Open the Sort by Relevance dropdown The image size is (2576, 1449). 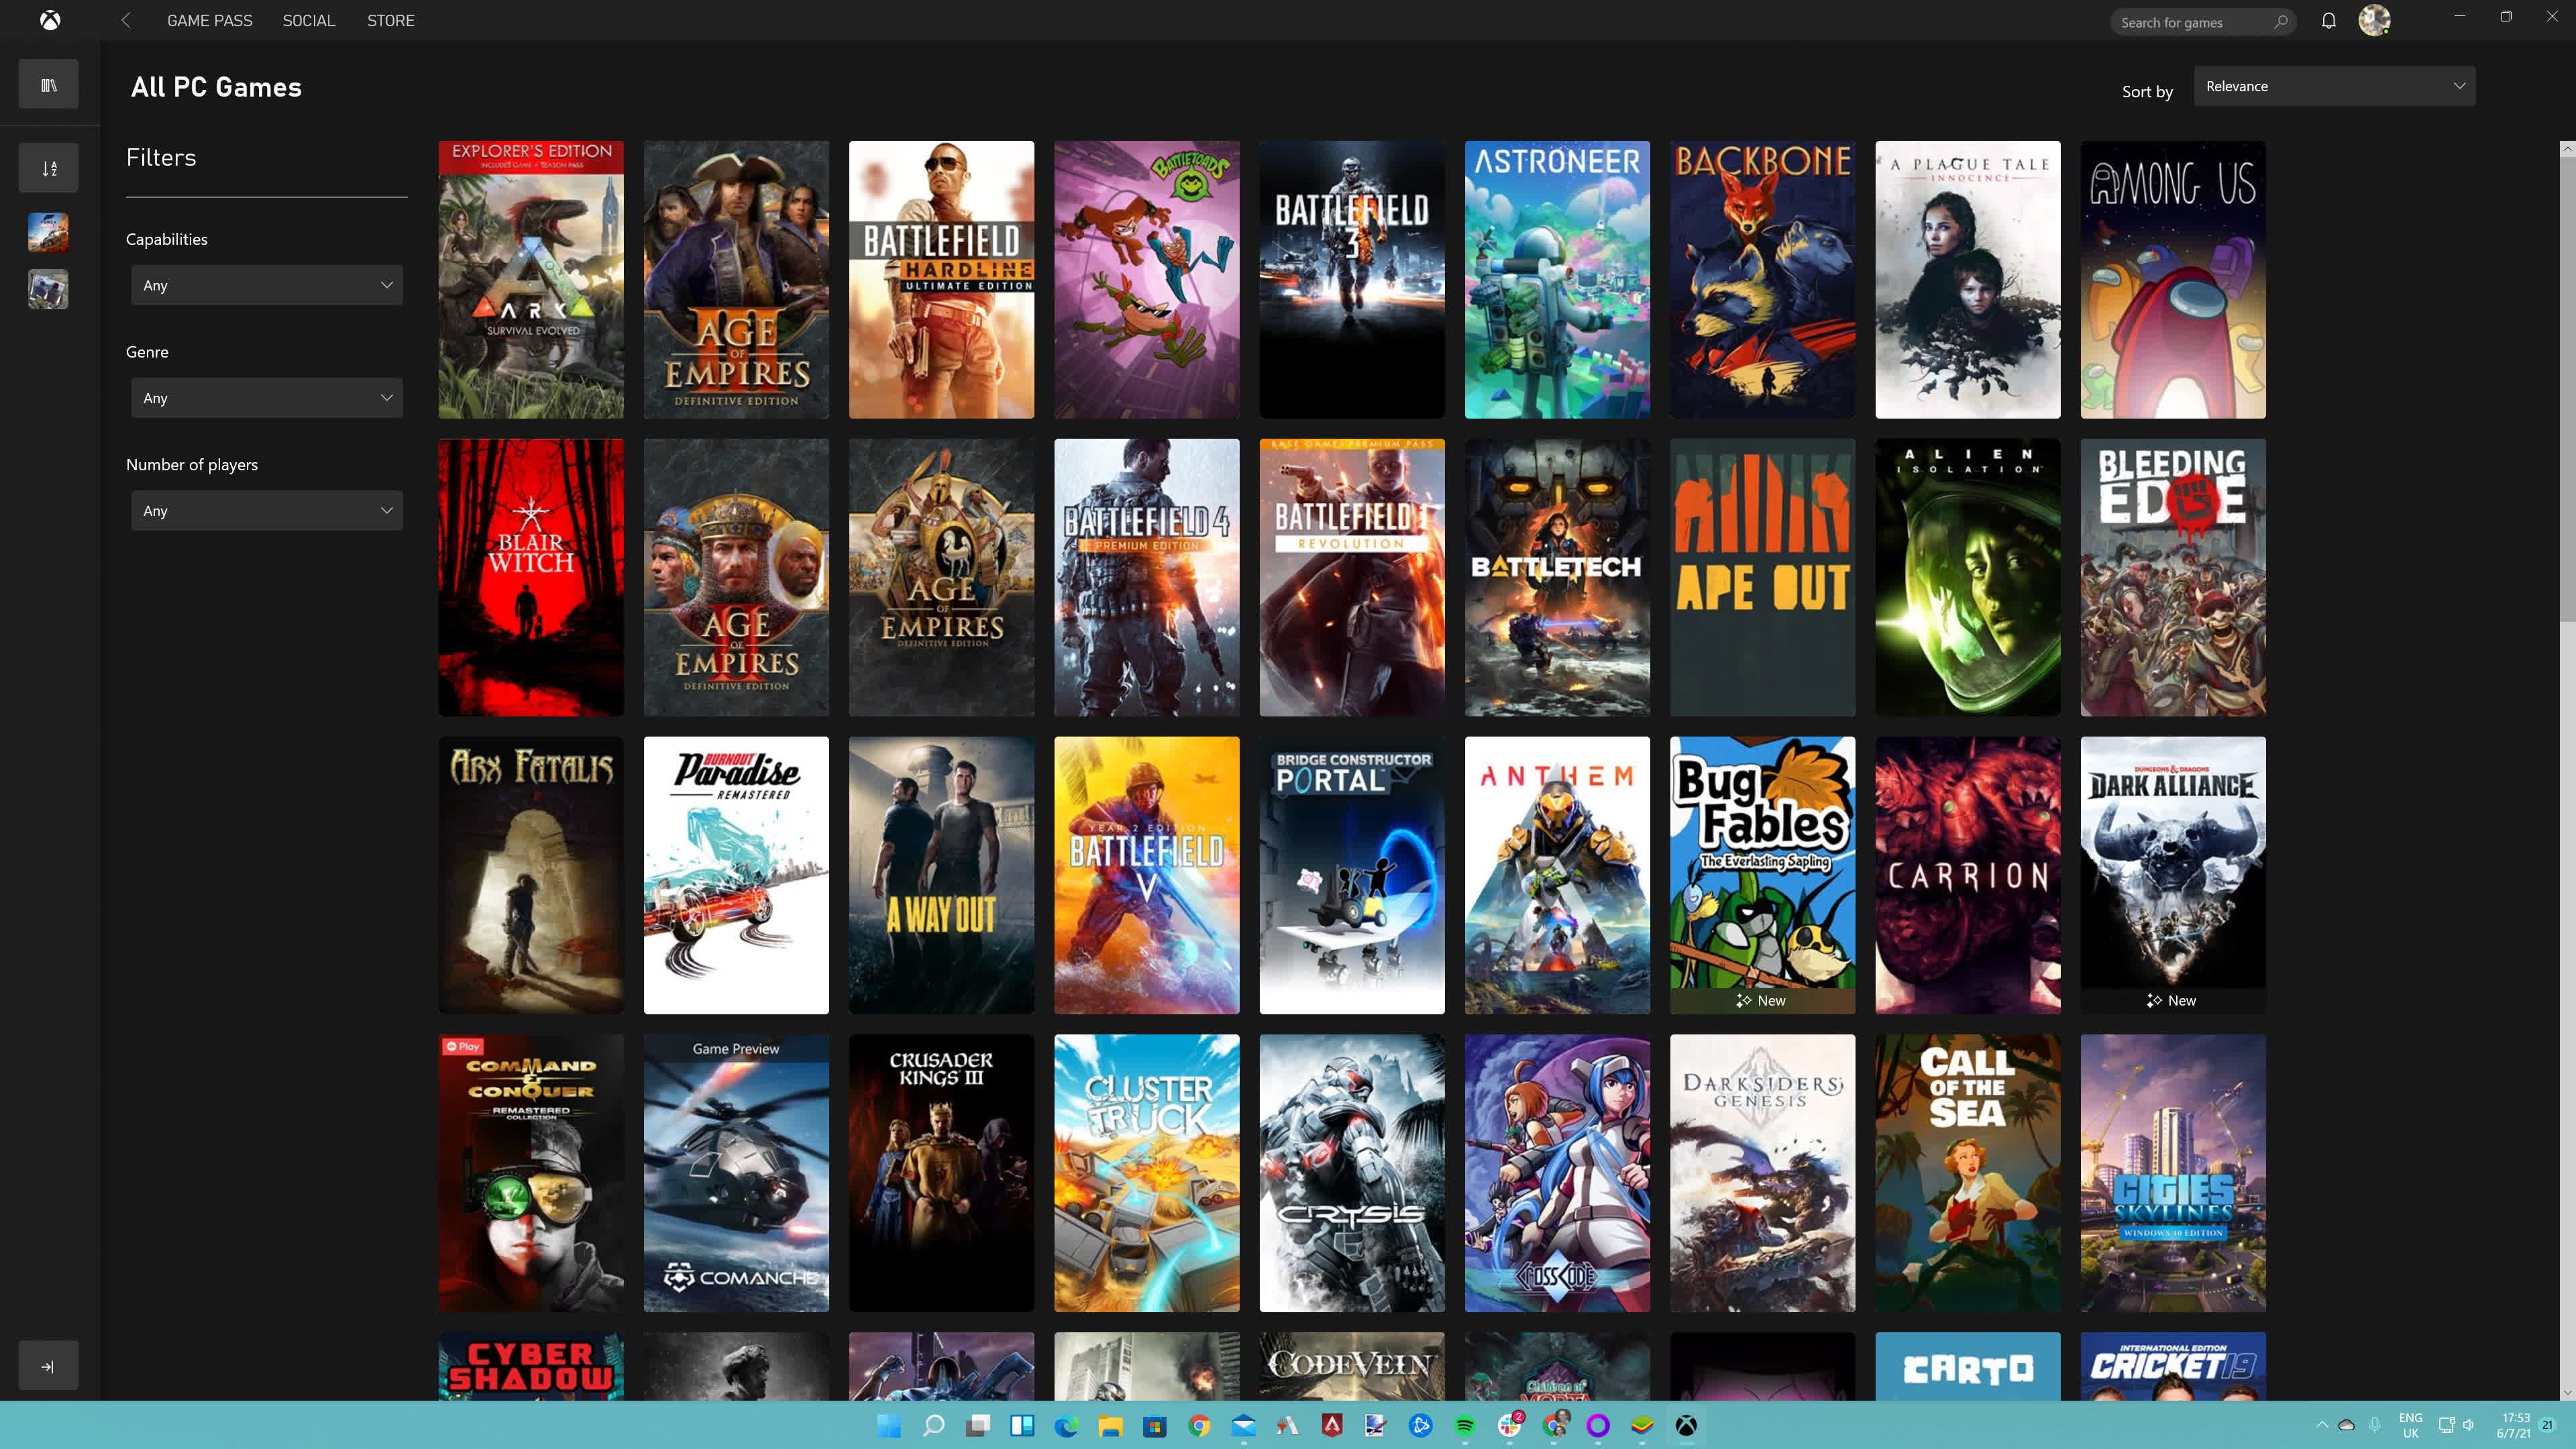[x=2334, y=85]
